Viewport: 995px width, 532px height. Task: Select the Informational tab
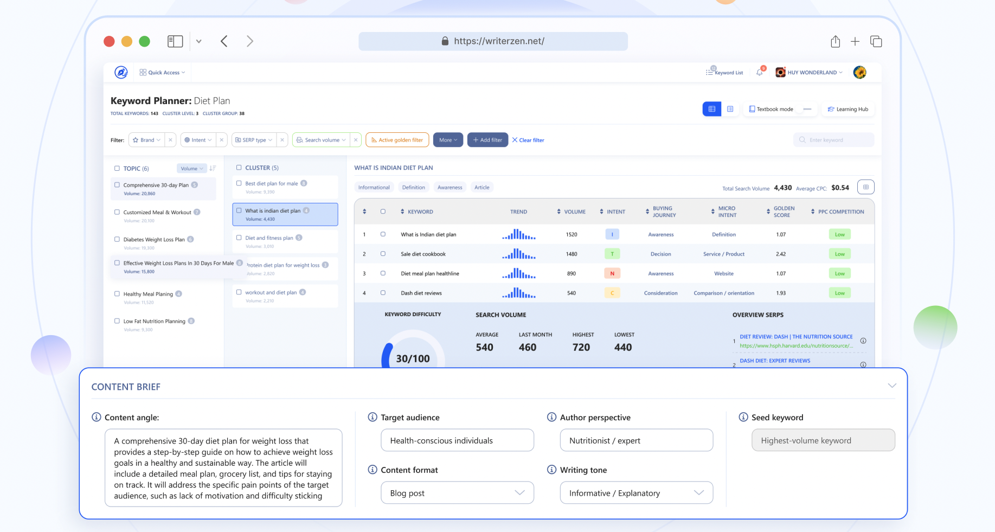pyautogui.click(x=374, y=187)
